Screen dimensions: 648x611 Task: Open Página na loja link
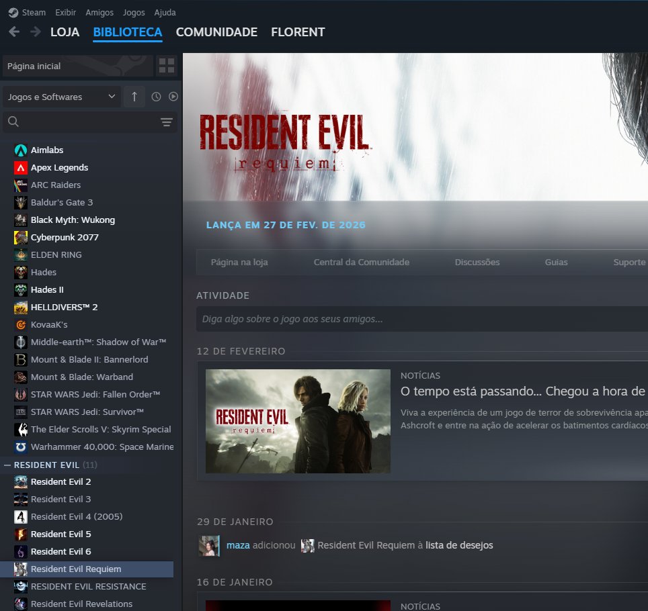click(239, 262)
